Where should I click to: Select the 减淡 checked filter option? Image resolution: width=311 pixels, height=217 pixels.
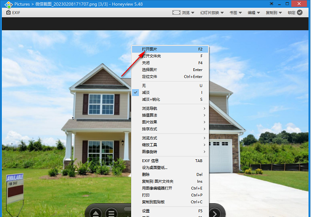pos(146,93)
